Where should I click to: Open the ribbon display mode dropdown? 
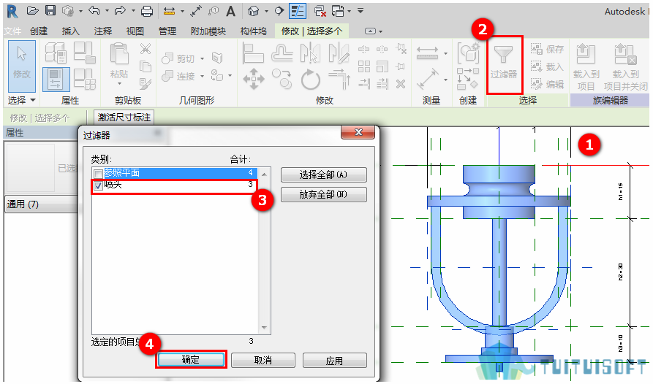pyautogui.click(x=381, y=31)
